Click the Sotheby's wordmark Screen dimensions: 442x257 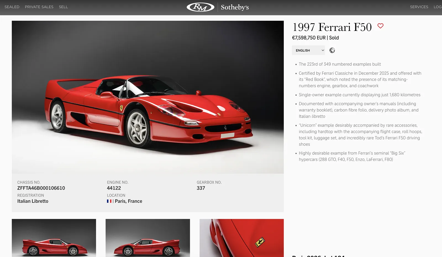(x=235, y=7)
